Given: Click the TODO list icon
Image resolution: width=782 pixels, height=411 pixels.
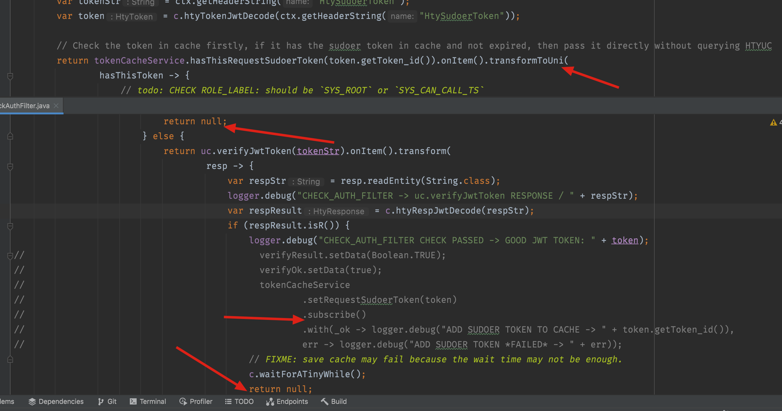Looking at the screenshot, I should [228, 401].
